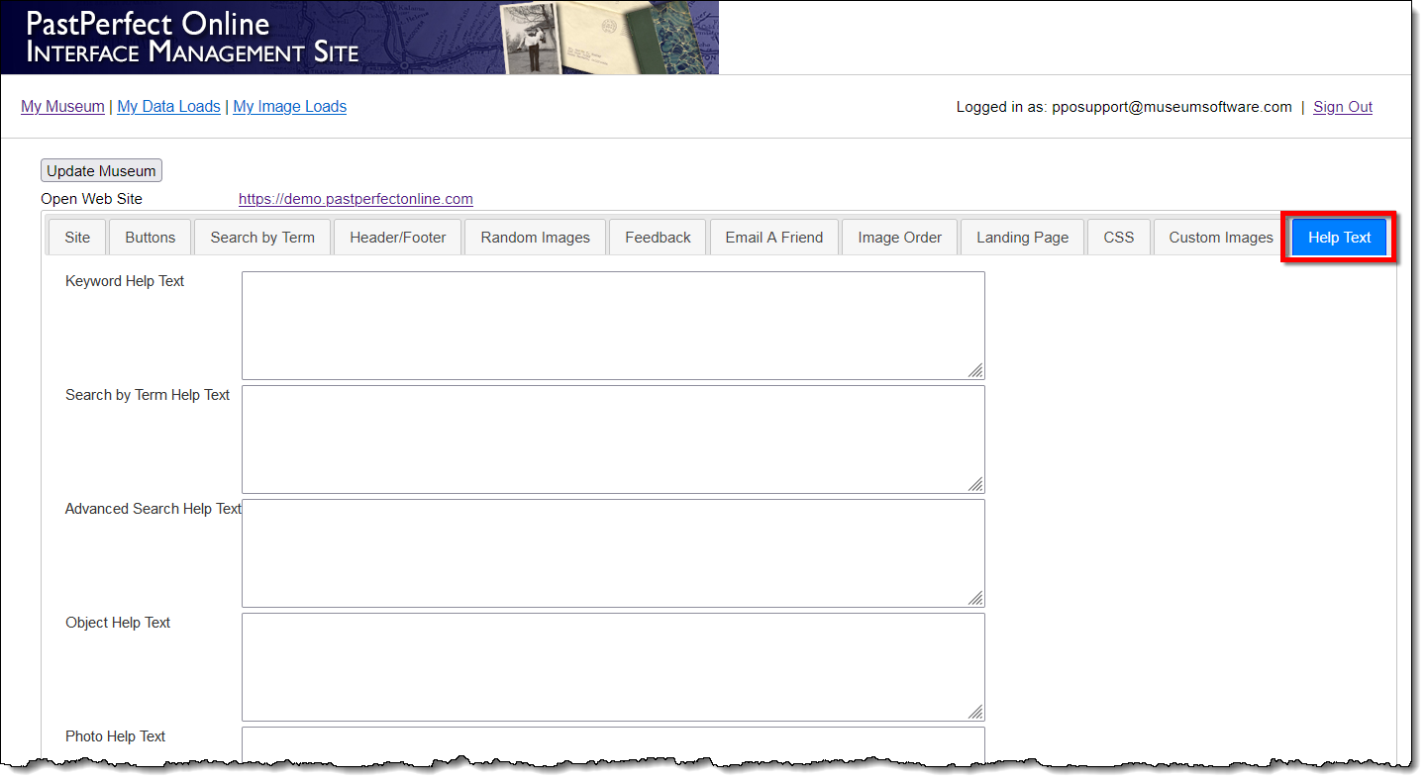Open the demo.pastperfectonline.com website link
1427x782 pixels.
click(x=356, y=199)
